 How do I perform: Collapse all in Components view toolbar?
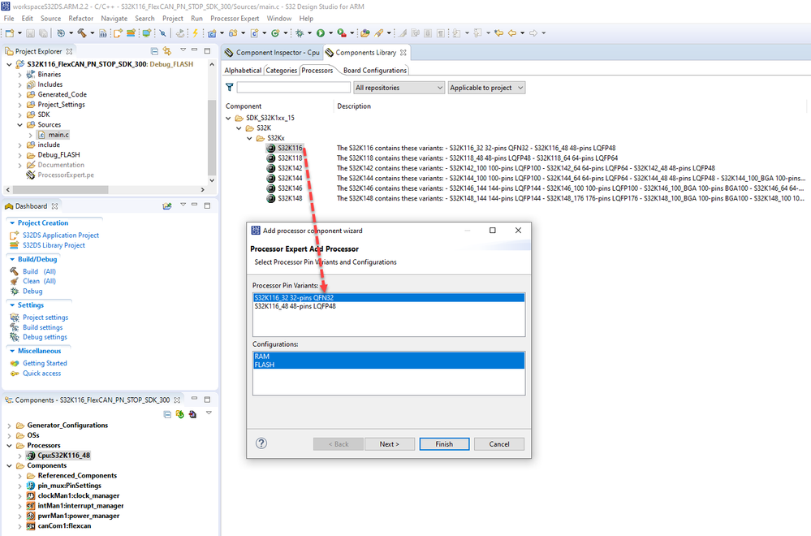167,414
